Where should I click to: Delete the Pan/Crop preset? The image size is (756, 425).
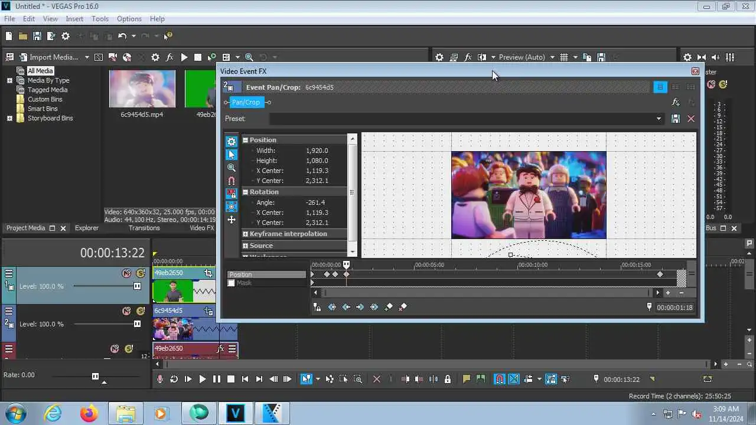(x=691, y=119)
